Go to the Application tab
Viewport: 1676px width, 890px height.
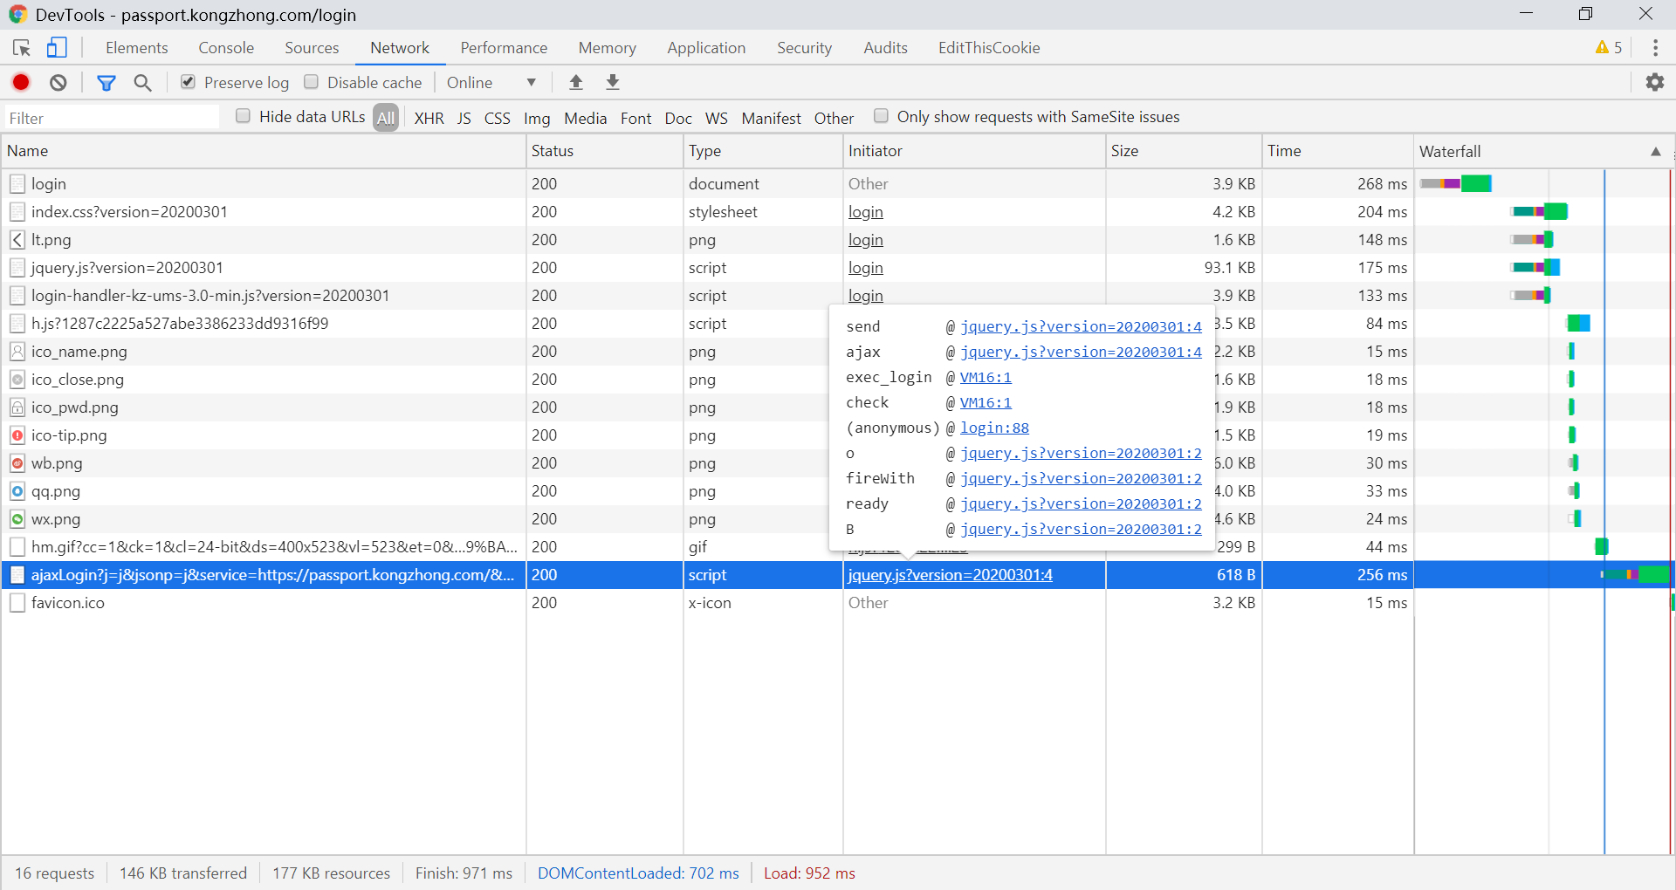coord(706,48)
